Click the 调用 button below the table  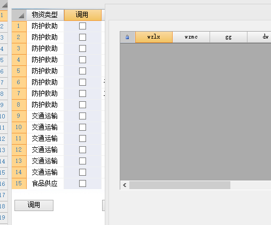(34, 205)
